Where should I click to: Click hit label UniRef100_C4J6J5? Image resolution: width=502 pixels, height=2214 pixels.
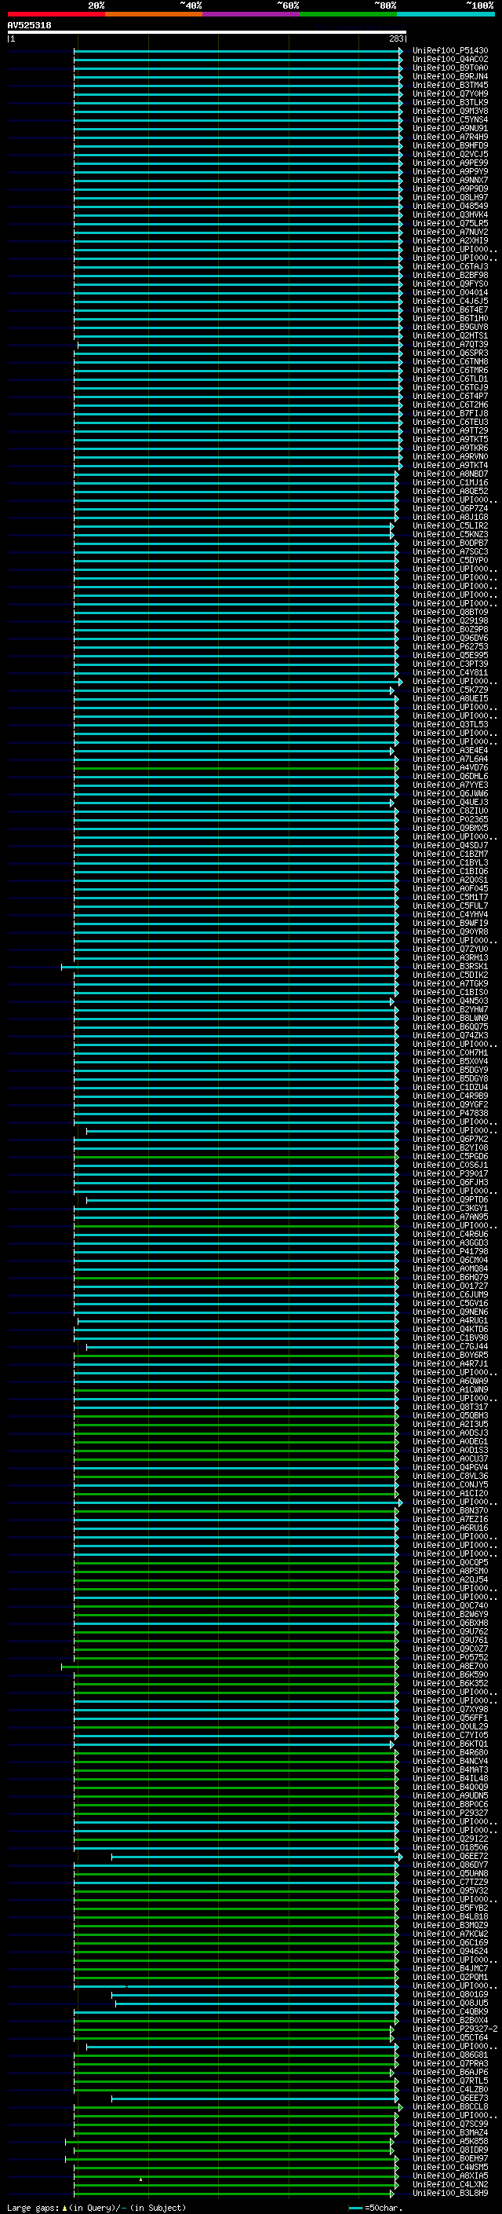coord(449,301)
